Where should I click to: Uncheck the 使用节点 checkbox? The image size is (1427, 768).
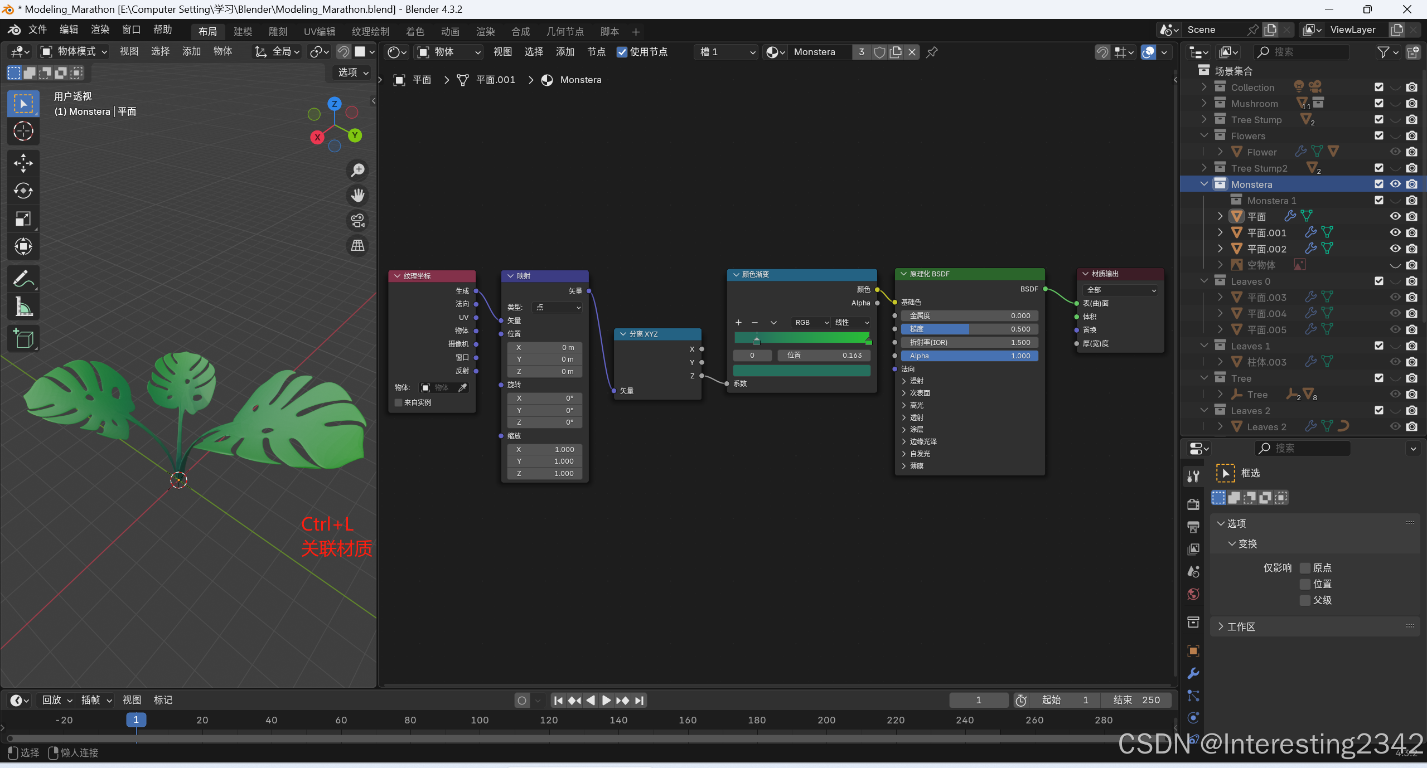point(622,52)
